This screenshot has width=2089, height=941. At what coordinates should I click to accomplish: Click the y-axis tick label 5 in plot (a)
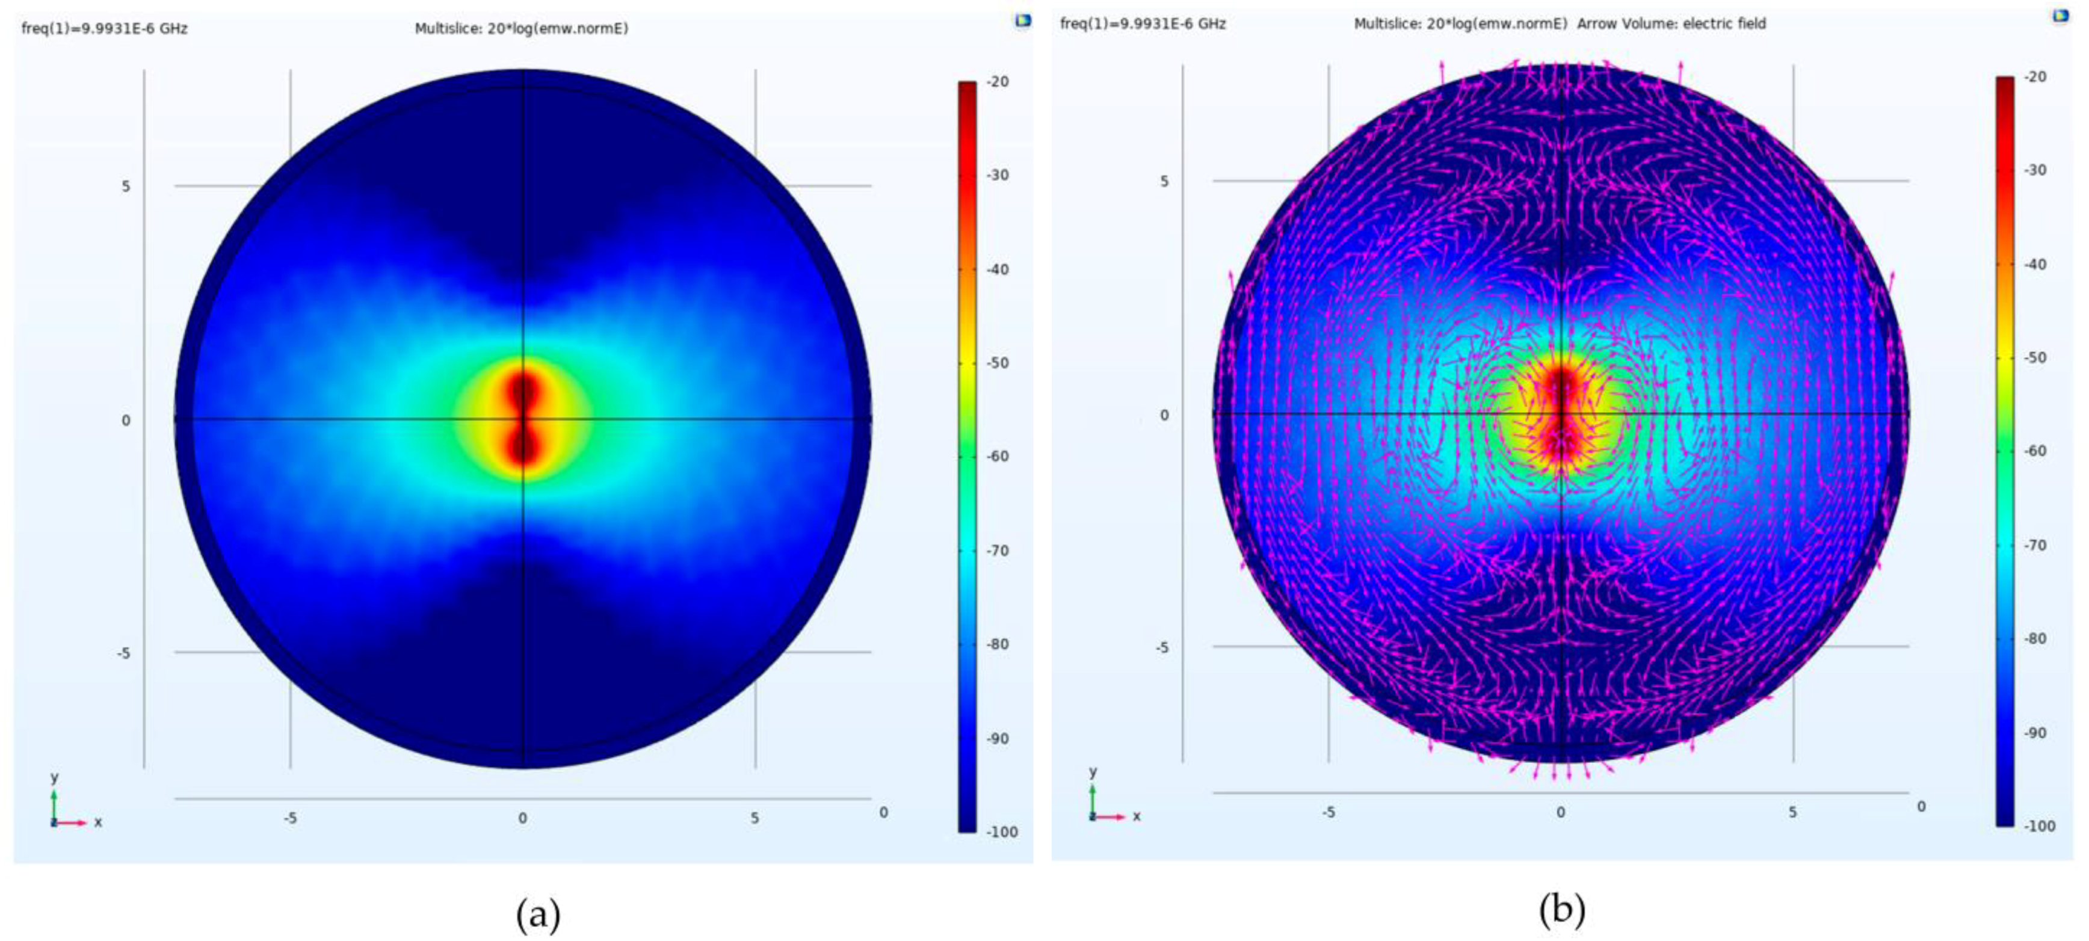click(126, 187)
